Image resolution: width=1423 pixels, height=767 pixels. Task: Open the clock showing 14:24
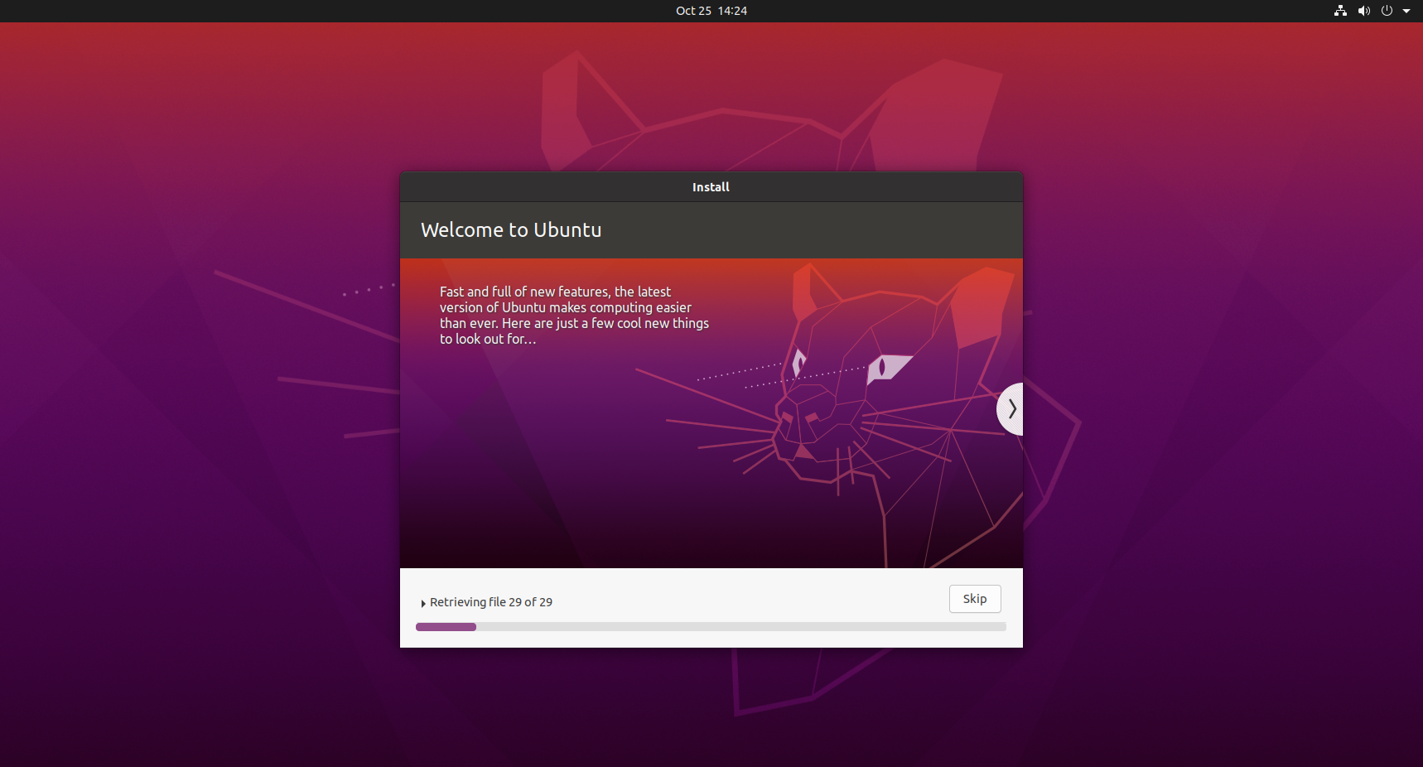pyautogui.click(x=732, y=11)
